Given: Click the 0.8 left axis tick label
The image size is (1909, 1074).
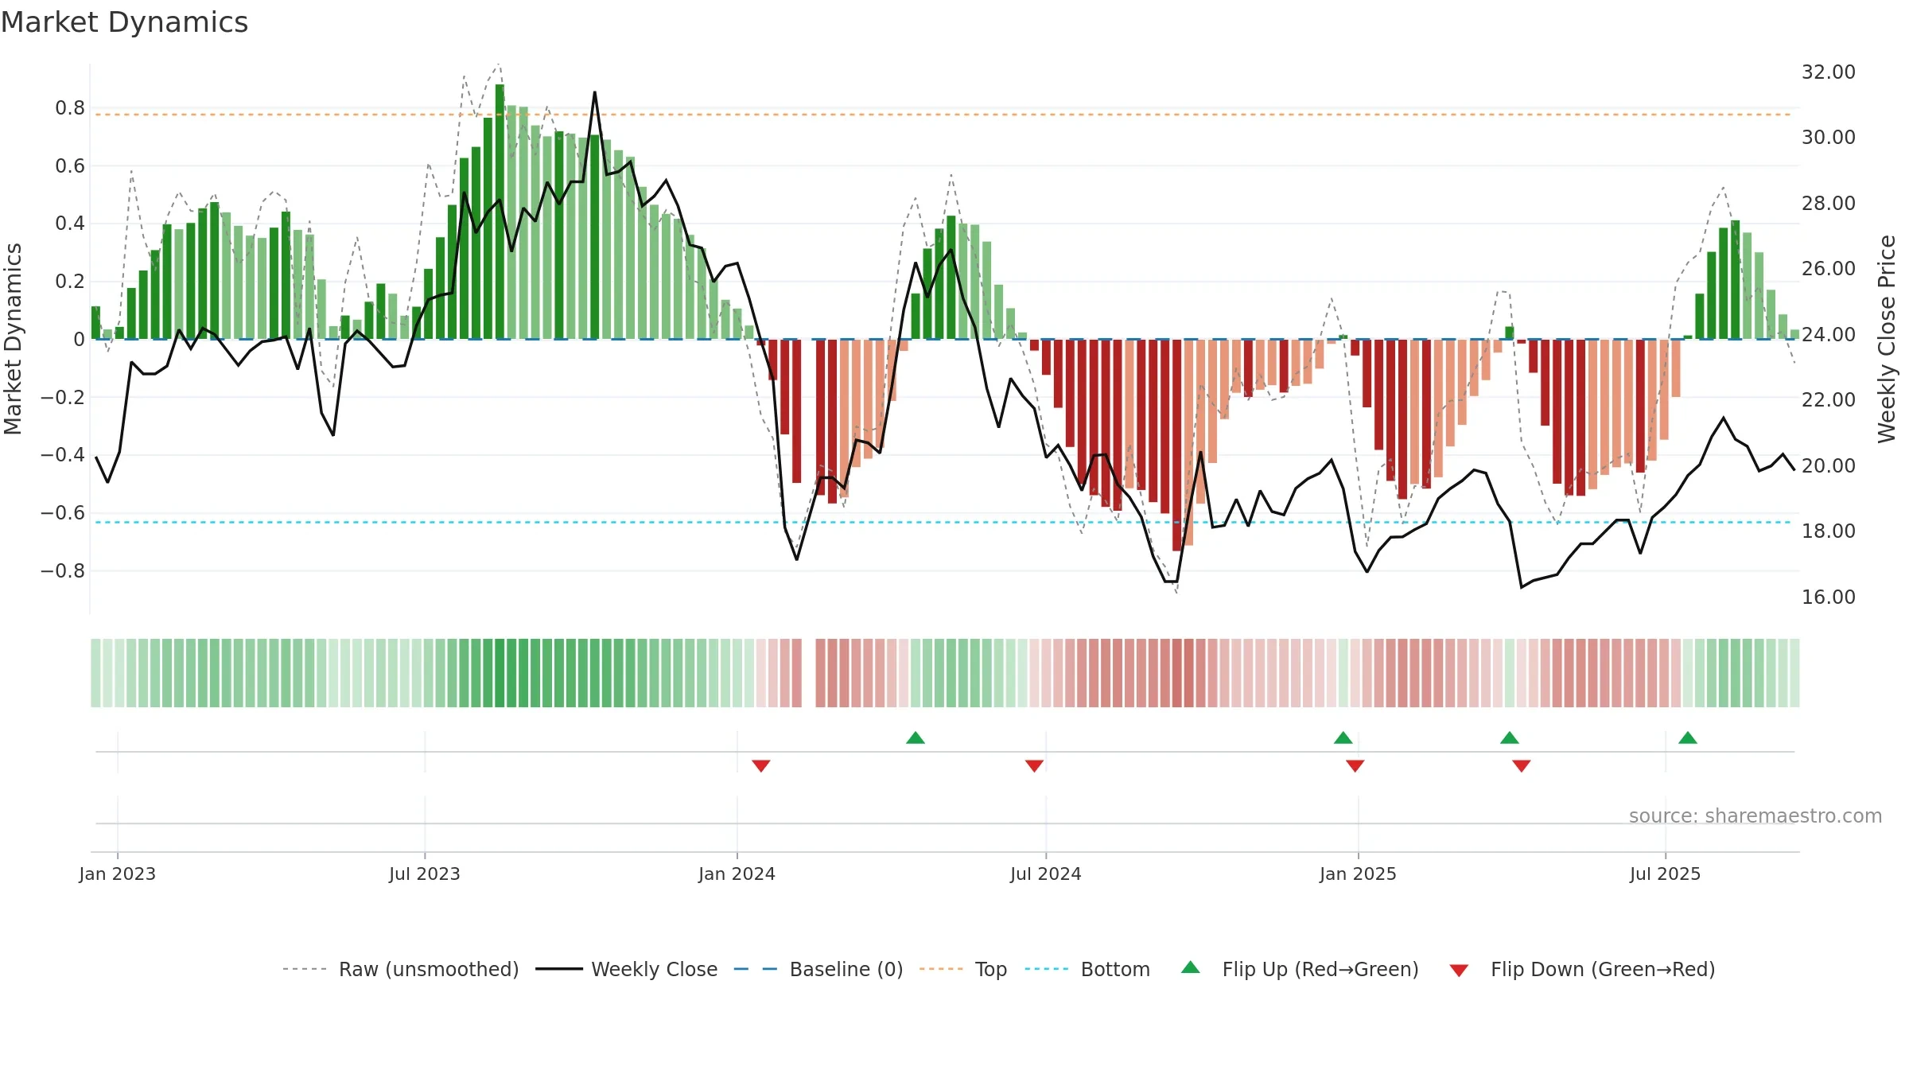Looking at the screenshot, I should point(70,107).
